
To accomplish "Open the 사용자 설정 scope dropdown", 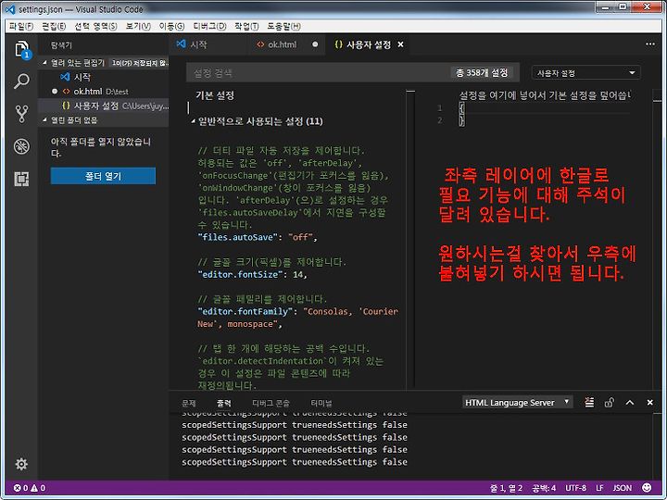I will coord(586,73).
